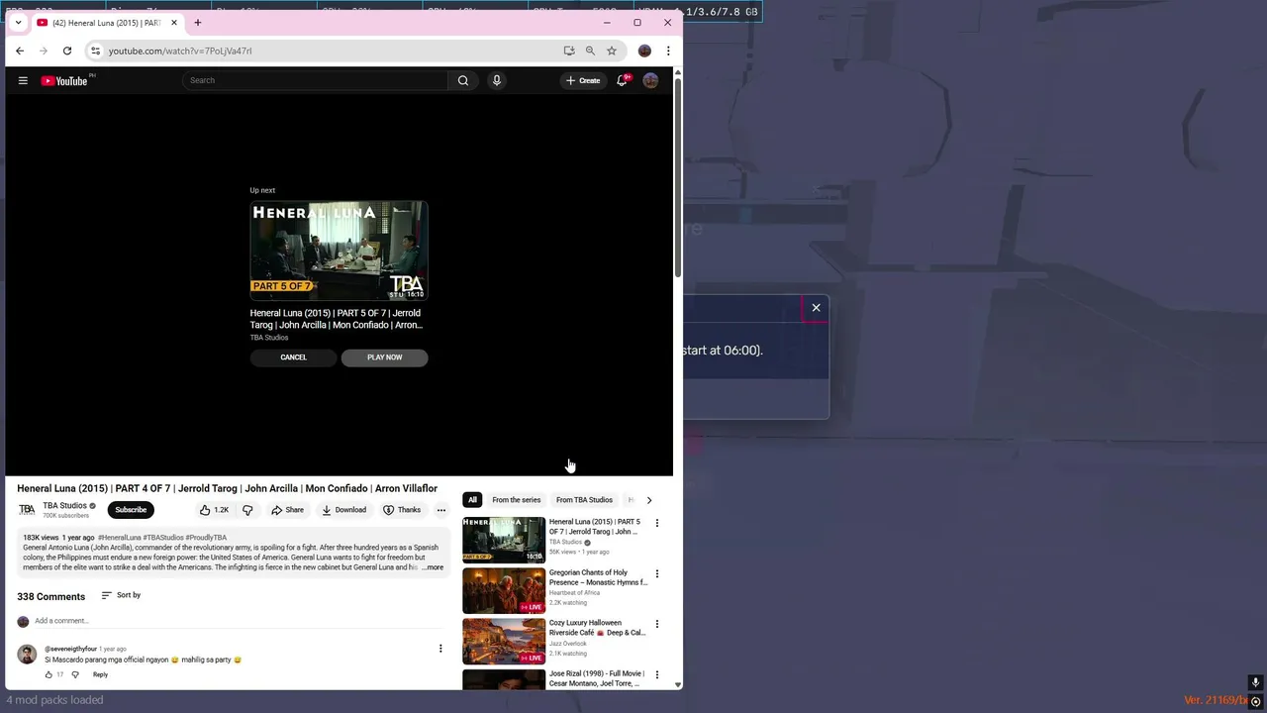Open TBA Studios channel name link
This screenshot has width=1267, height=713.
(64, 506)
